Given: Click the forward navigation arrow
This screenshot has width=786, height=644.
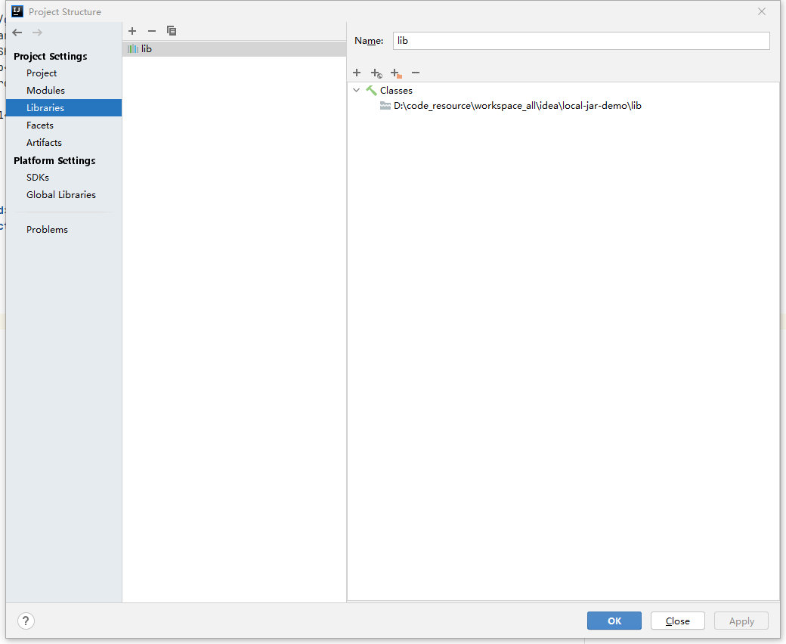Looking at the screenshot, I should (37, 33).
